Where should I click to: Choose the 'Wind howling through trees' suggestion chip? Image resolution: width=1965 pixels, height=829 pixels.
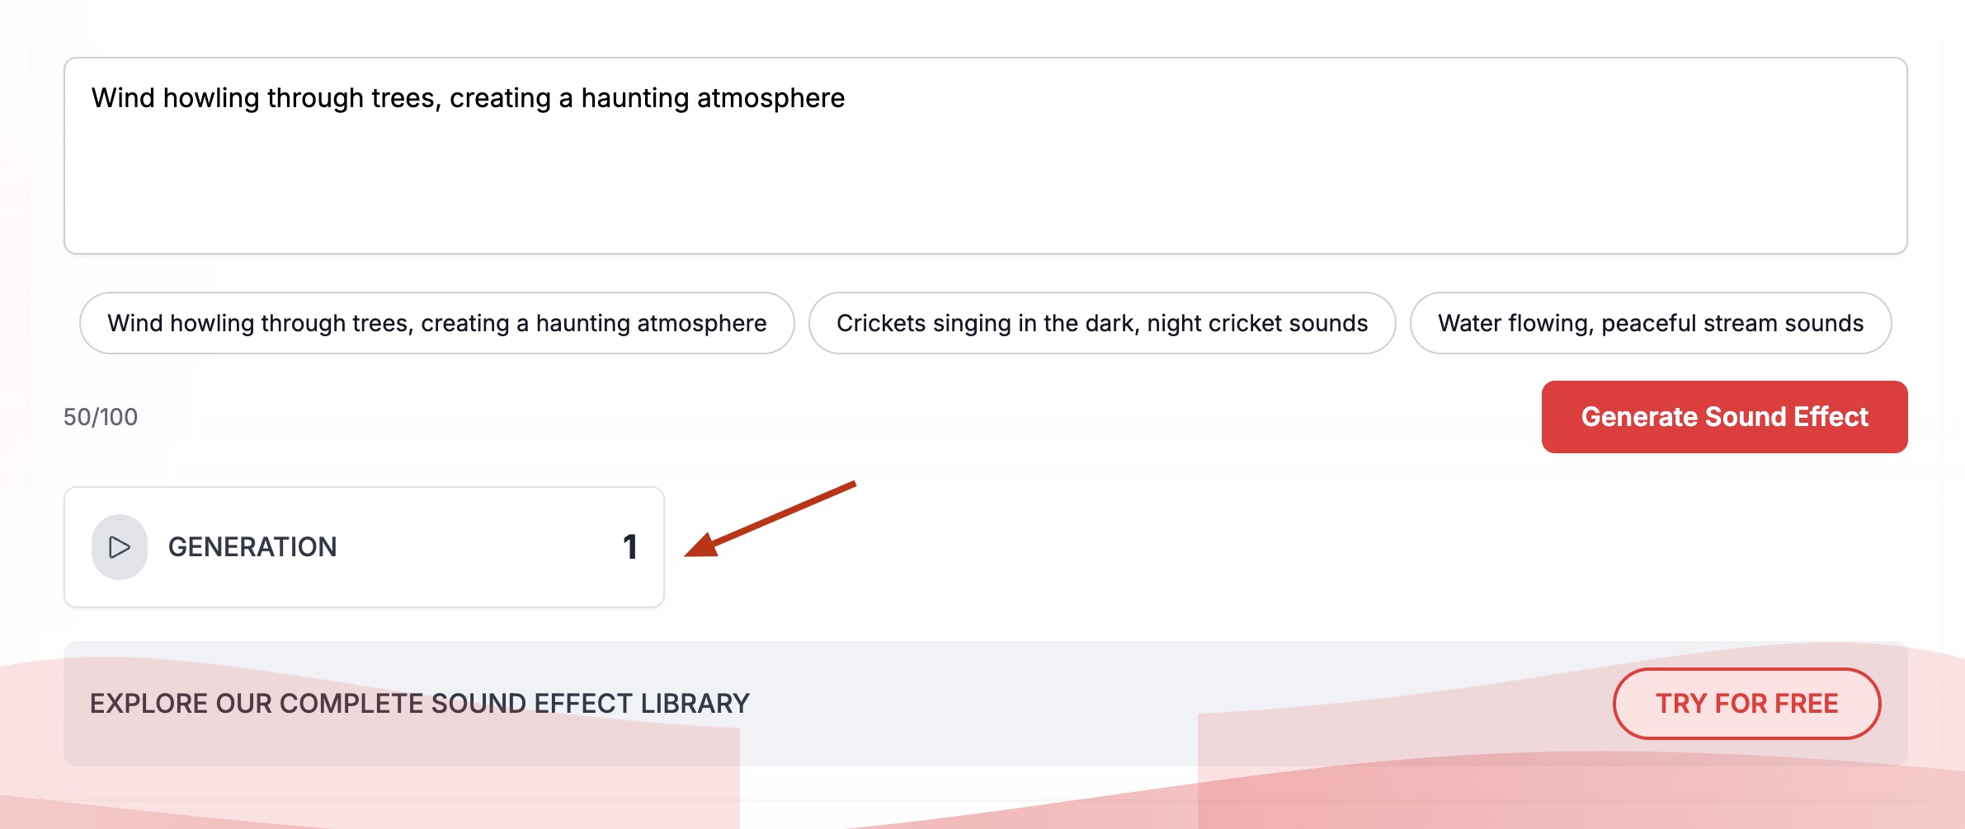(437, 323)
